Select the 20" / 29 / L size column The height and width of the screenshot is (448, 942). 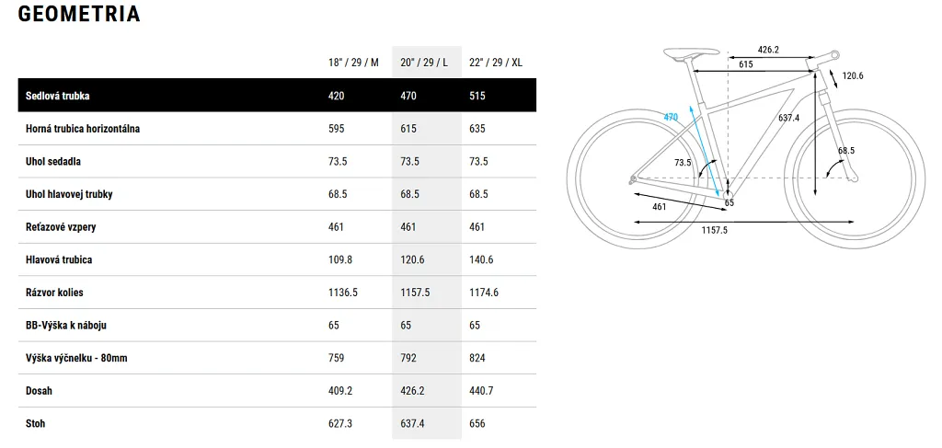[425, 63]
